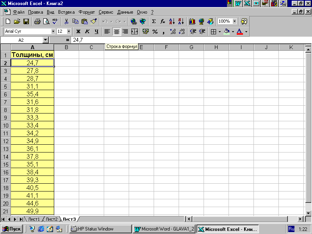Copy selection with the Copy icon
312x234 pixels.
[75, 21]
